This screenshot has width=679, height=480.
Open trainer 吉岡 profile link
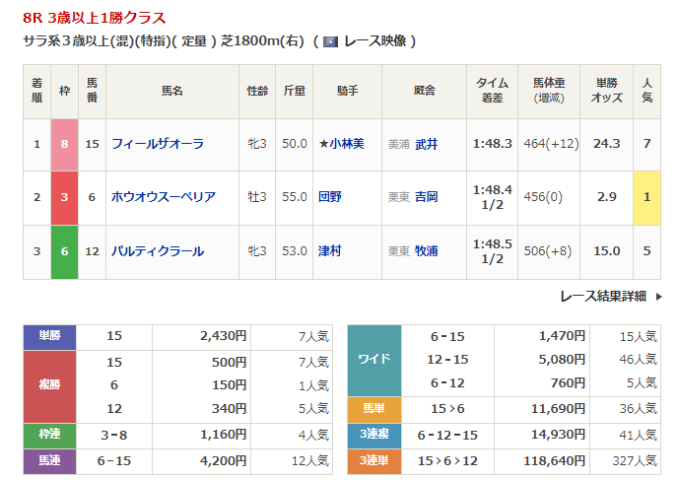[x=426, y=197]
